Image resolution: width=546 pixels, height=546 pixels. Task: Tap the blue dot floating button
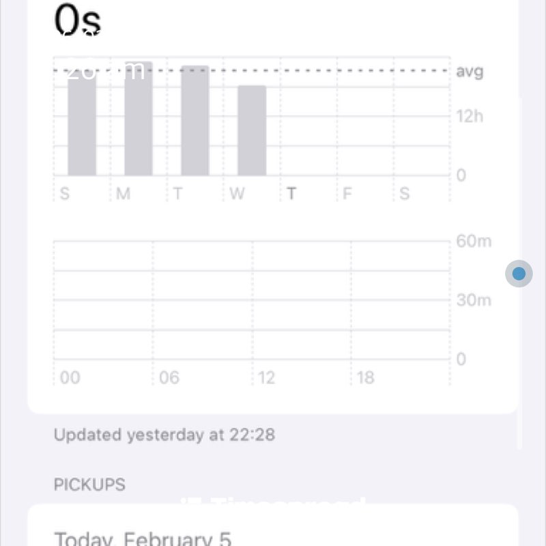point(519,274)
